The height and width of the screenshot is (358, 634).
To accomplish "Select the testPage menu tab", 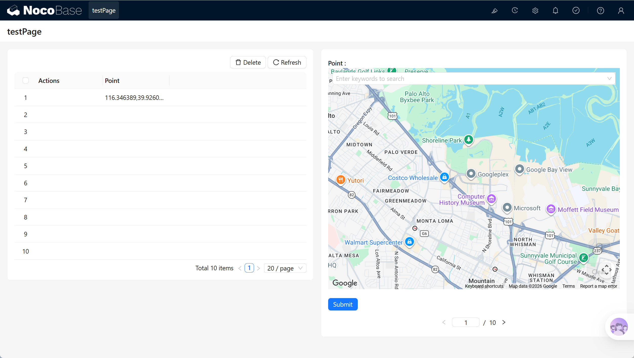I will click(x=104, y=10).
